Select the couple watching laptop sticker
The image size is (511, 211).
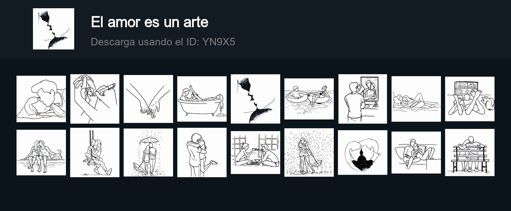pyautogui.click(x=470, y=99)
